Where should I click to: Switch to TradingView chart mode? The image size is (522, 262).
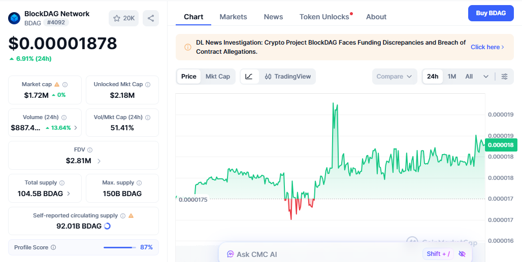(x=287, y=77)
